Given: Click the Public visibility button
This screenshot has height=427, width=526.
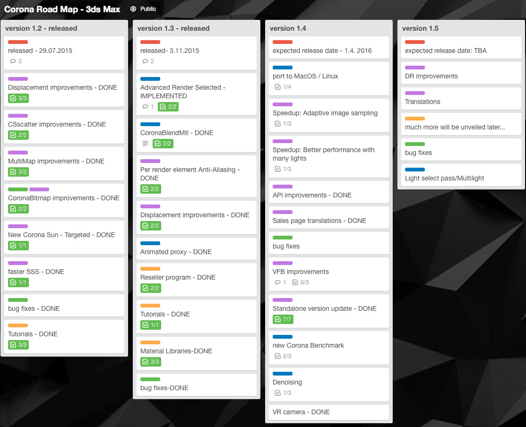Looking at the screenshot, I should tap(143, 9).
